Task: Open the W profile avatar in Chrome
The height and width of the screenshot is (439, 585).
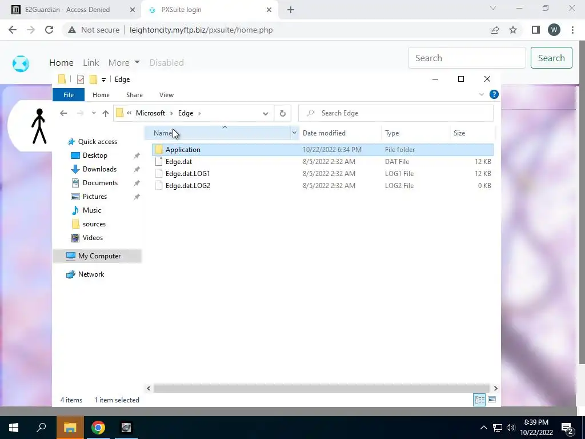Action: click(554, 30)
